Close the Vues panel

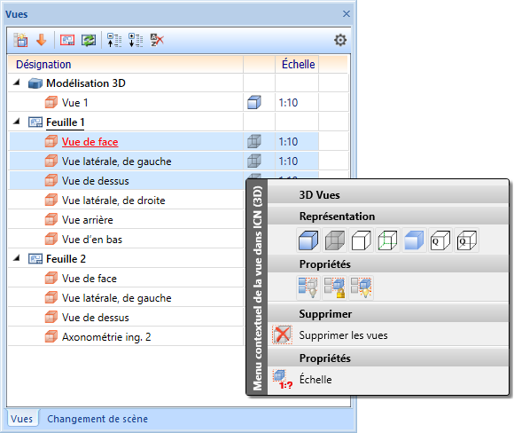click(347, 14)
